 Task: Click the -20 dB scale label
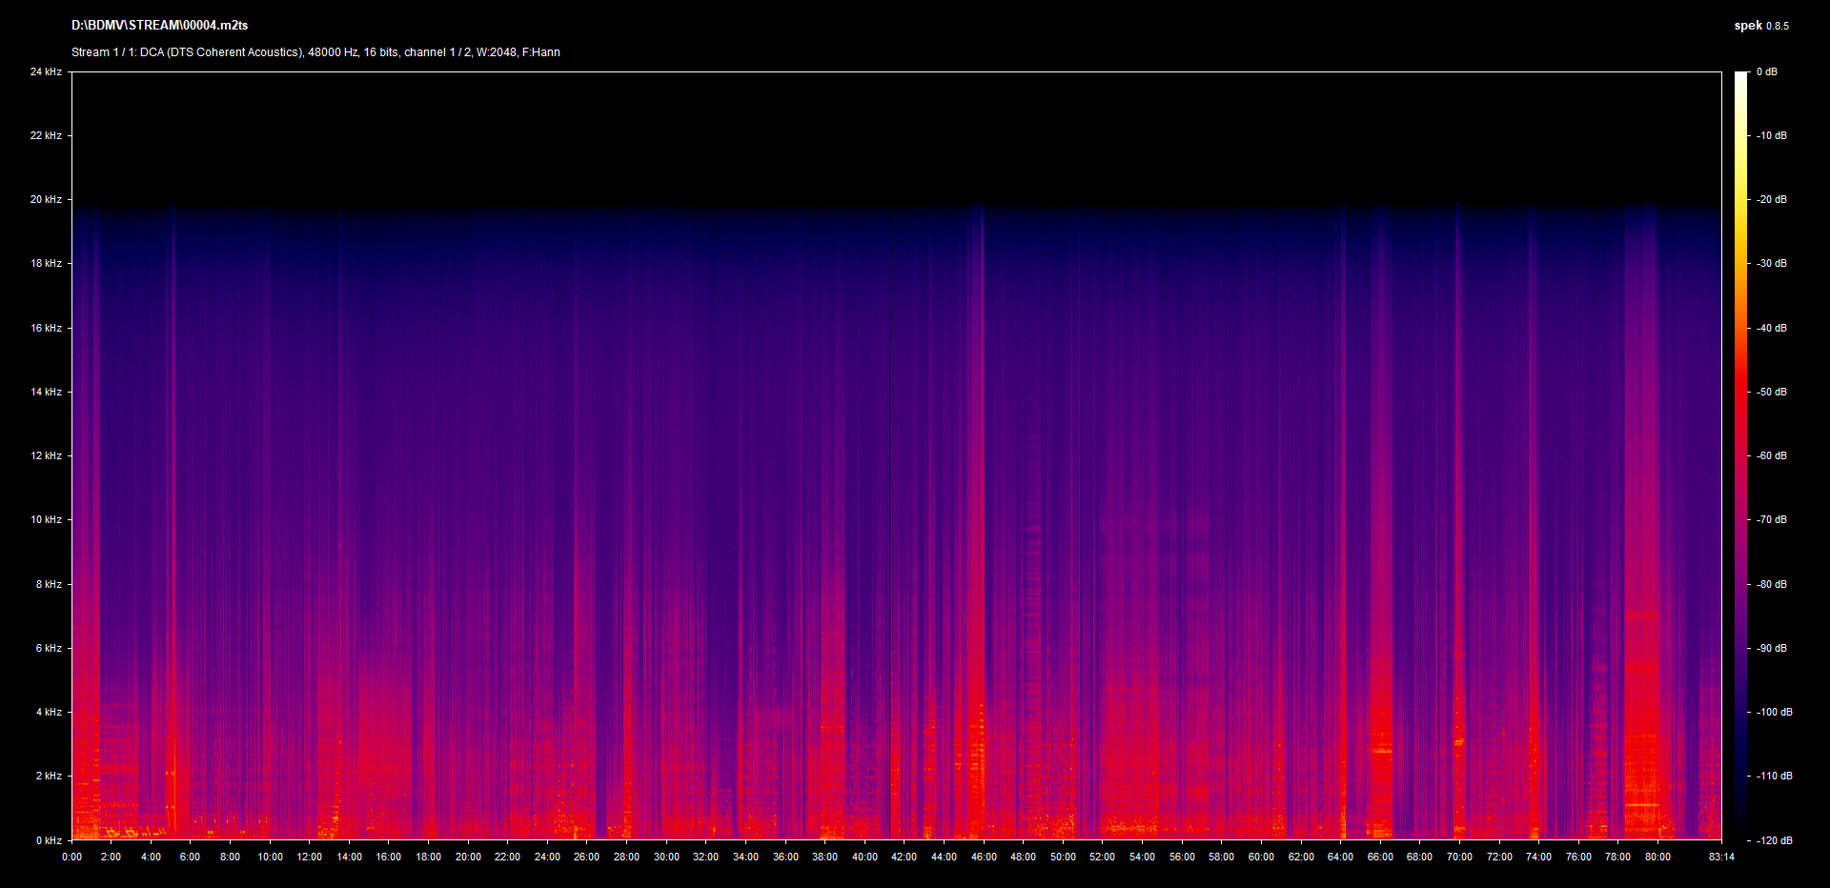click(x=1771, y=199)
